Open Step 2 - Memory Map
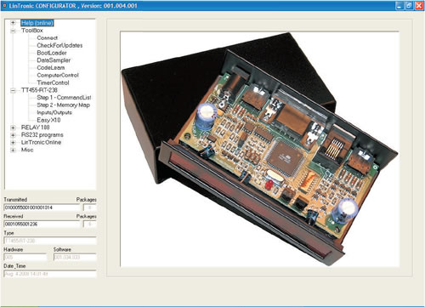Viewport: 425px width, 307px height. 64,105
